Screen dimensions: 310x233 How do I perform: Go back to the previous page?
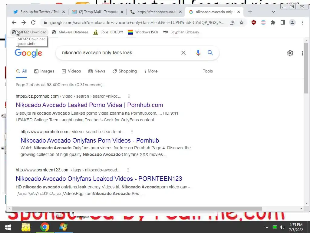[14, 22]
